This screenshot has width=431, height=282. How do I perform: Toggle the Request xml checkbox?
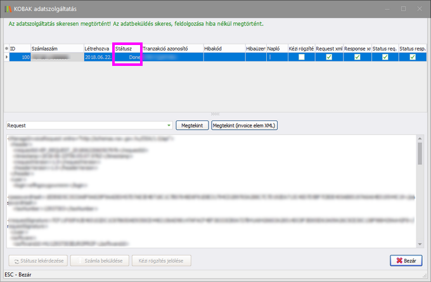pyautogui.click(x=328, y=57)
